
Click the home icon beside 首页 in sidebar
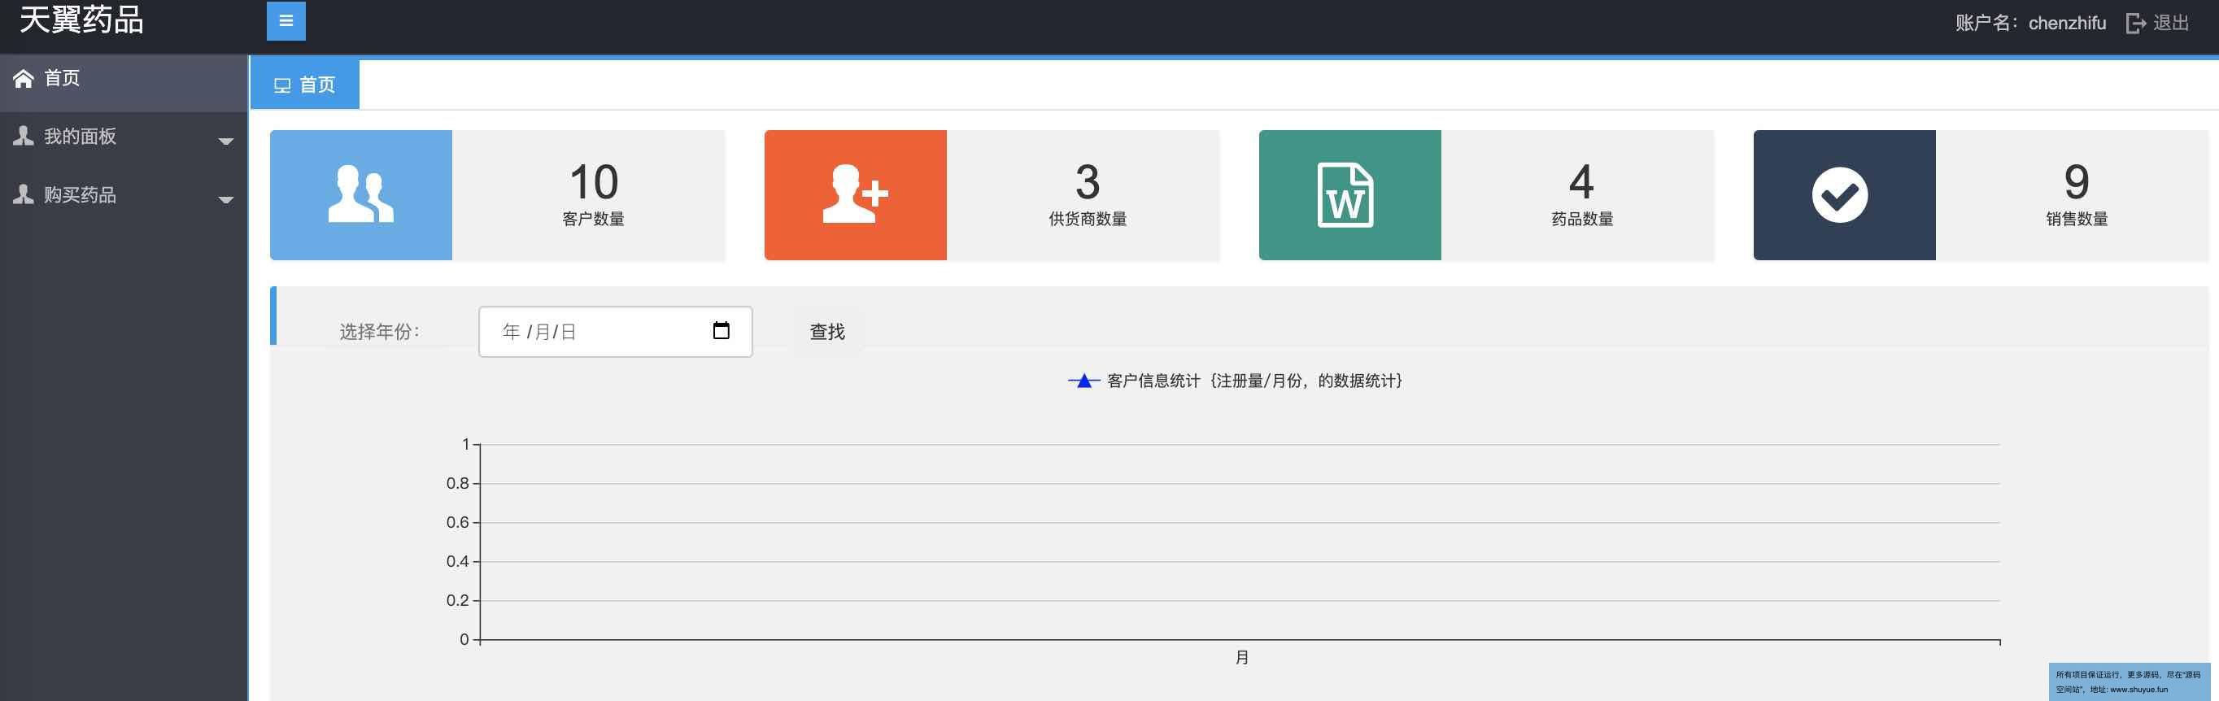click(x=24, y=78)
